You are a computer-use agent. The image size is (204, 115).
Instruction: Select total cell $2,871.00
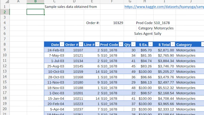coord(164,50)
